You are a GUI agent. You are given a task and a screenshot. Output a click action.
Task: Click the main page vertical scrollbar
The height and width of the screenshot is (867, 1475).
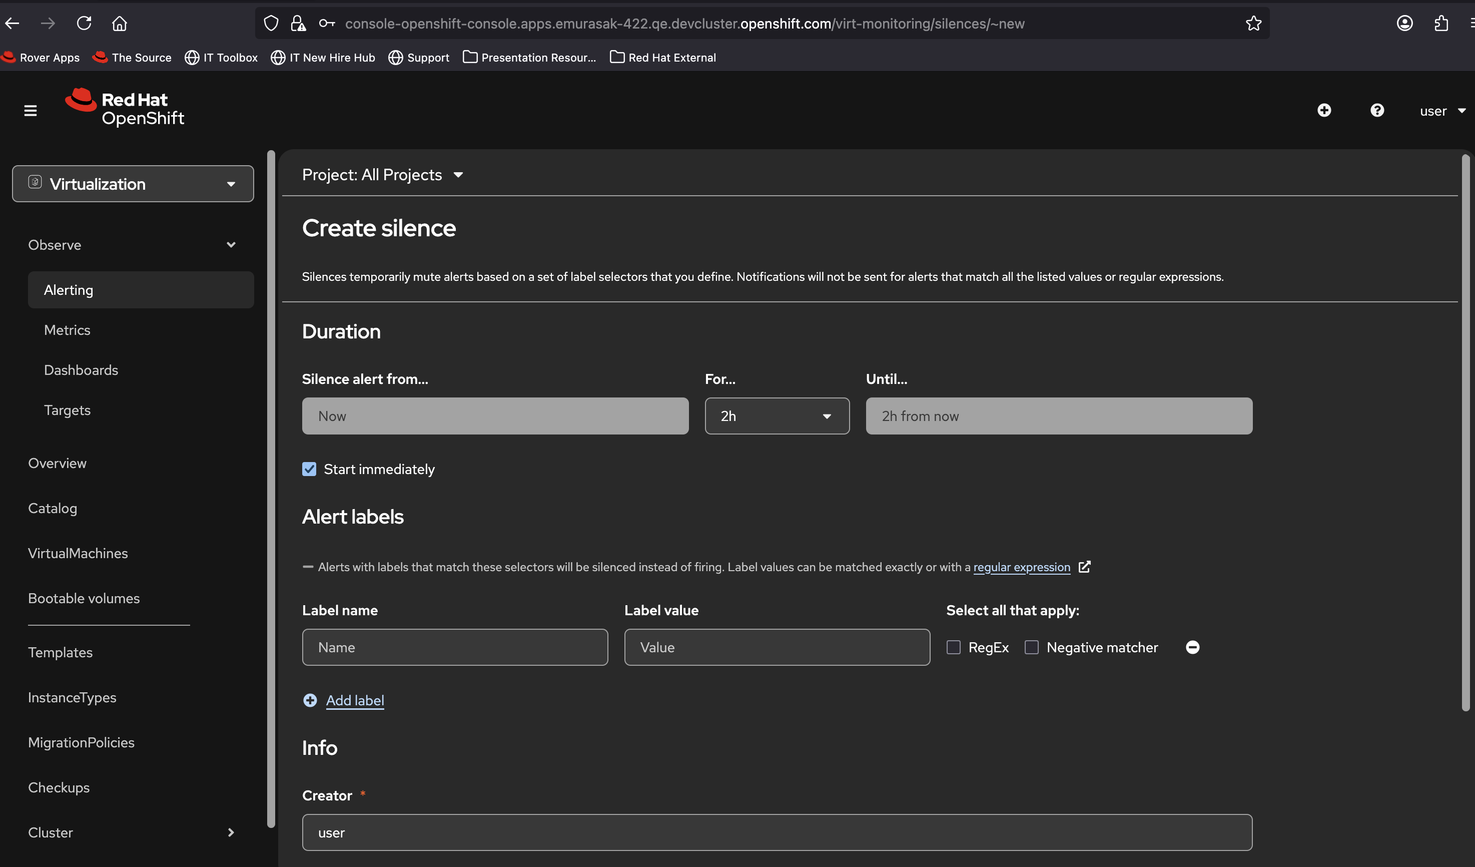[1465, 432]
